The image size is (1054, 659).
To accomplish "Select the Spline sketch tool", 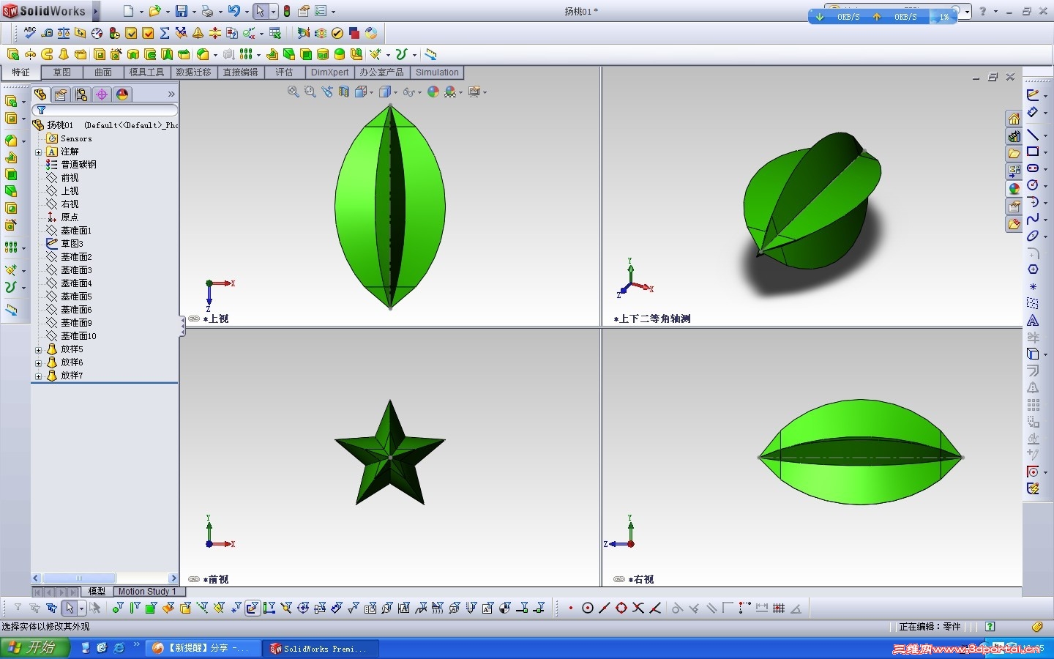I will coord(1033,219).
